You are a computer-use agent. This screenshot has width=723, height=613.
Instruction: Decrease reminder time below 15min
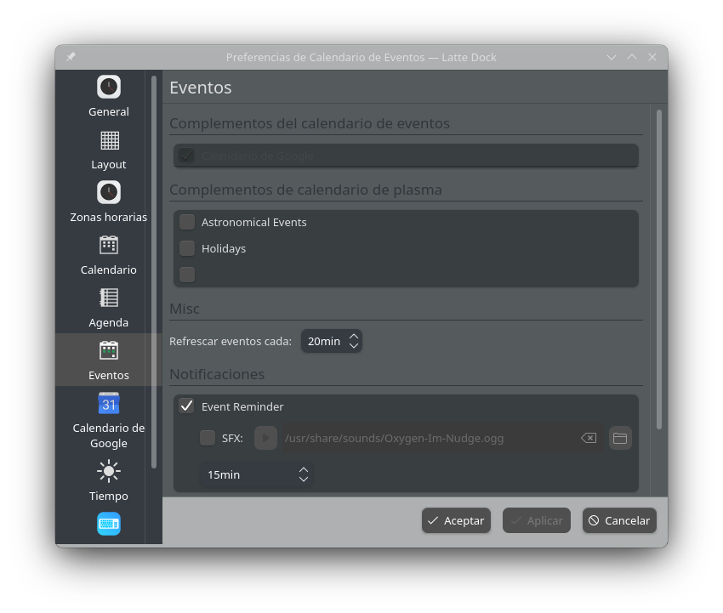[x=304, y=480]
